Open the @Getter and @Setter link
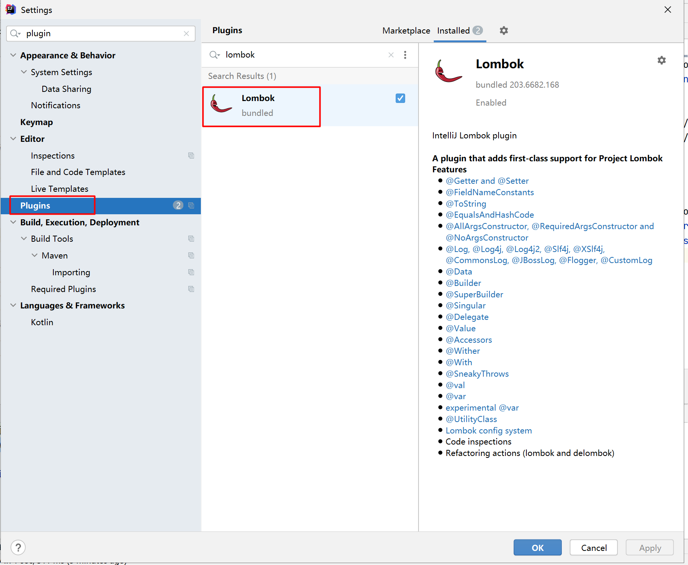This screenshot has width=688, height=565. pos(487,181)
